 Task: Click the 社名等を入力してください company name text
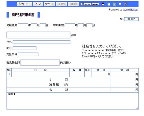[102, 46]
